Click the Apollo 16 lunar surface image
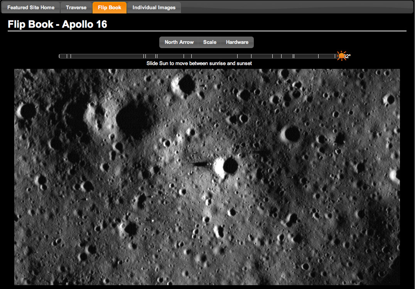The height and width of the screenshot is (289, 415). [x=207, y=177]
